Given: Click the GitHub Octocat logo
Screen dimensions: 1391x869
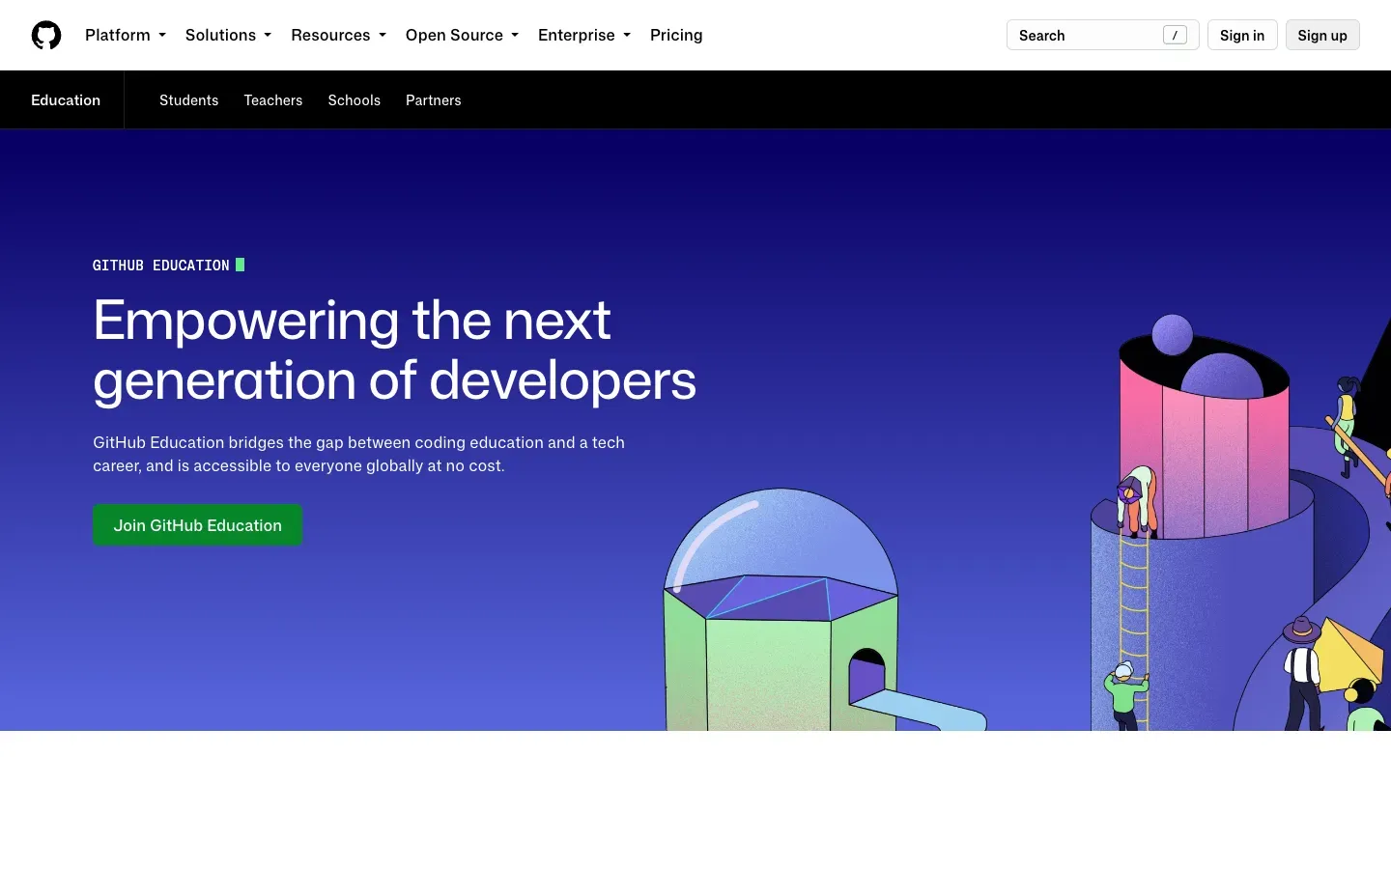Looking at the screenshot, I should [46, 35].
